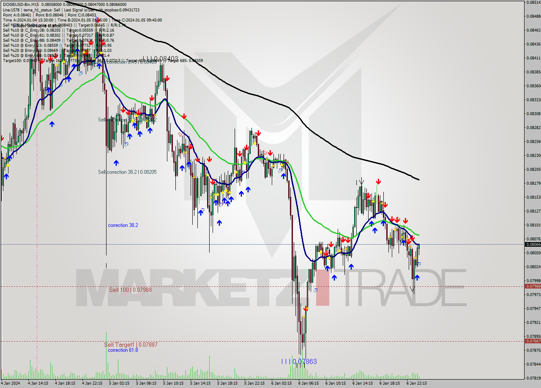Viewport: 541px width, 388px height.
Task: Click 0.08127 on the price axis
Action: point(533,211)
